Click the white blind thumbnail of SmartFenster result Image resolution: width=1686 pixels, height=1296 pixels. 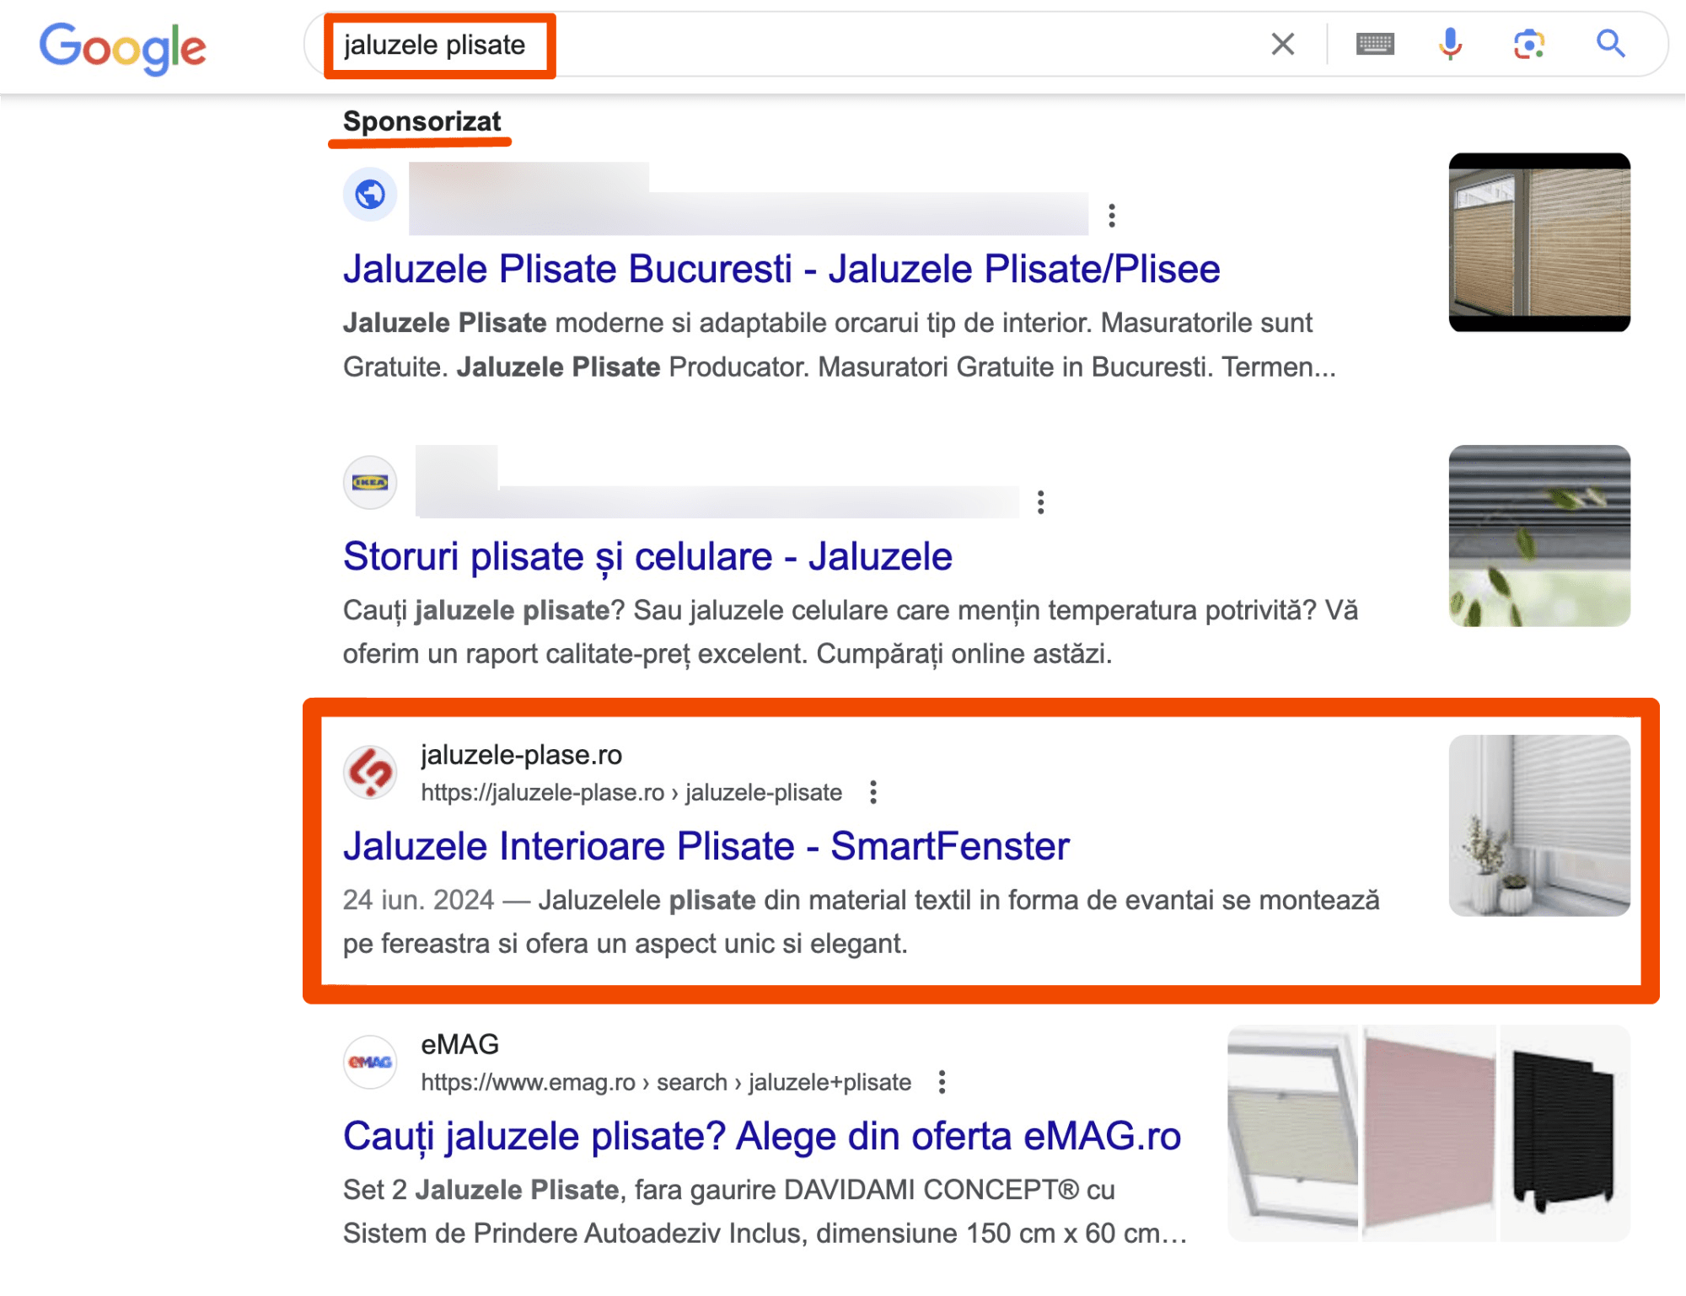[1539, 826]
